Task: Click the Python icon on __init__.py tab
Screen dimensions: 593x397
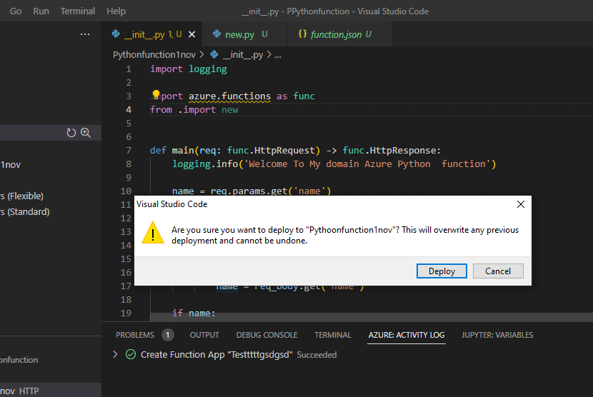Action: (x=116, y=34)
